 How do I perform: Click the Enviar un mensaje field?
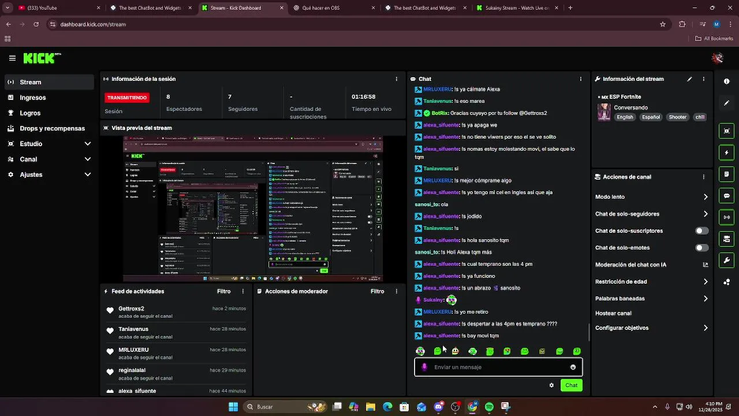pyautogui.click(x=498, y=367)
